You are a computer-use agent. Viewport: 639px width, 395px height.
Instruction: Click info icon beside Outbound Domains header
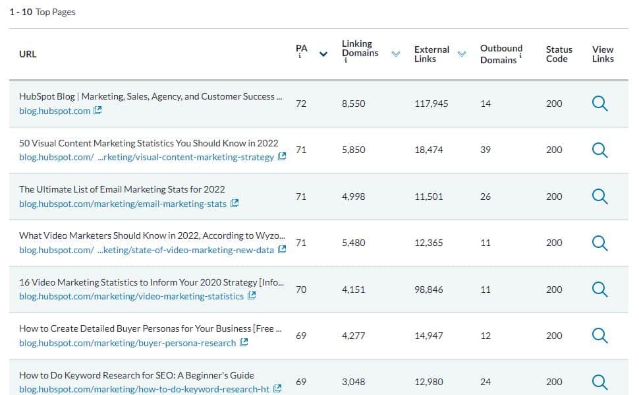(x=520, y=55)
